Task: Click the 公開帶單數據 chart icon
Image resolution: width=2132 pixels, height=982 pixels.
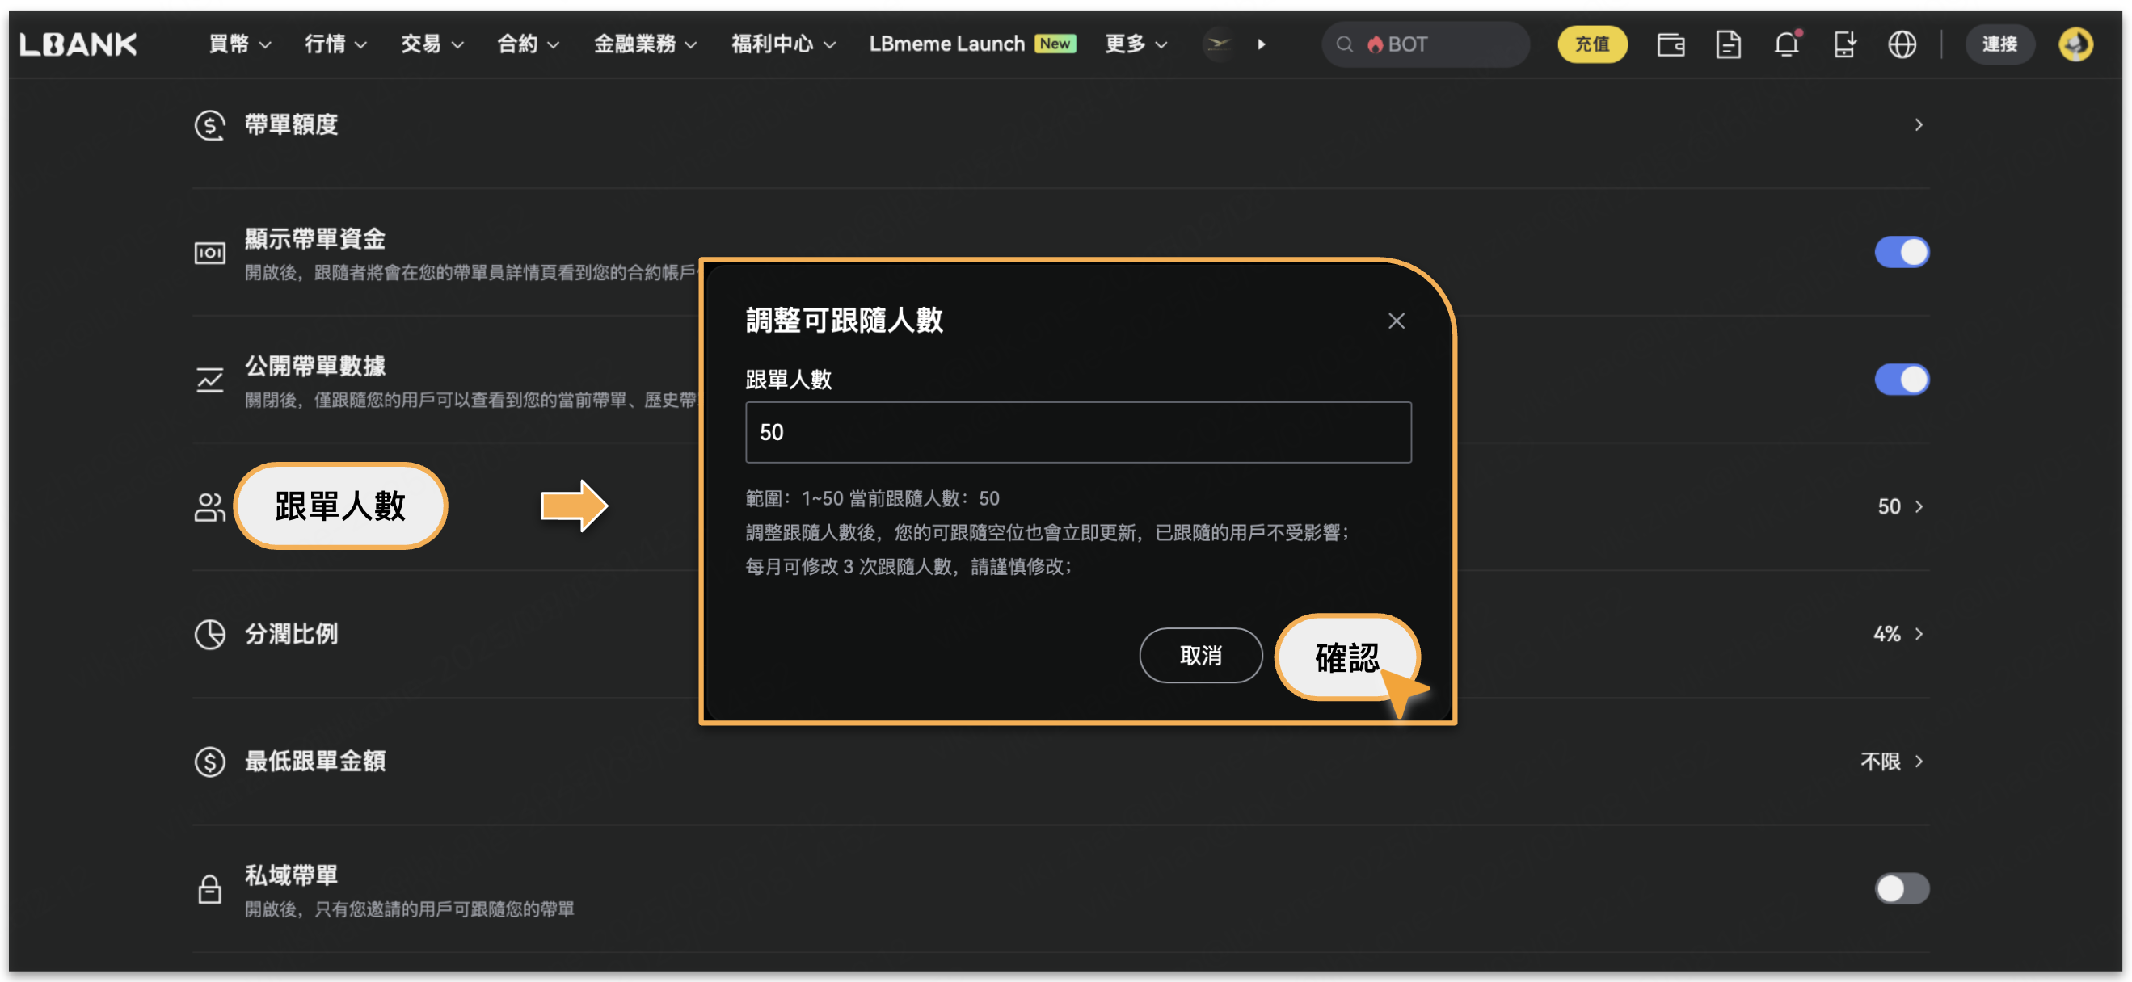Action: (x=209, y=380)
